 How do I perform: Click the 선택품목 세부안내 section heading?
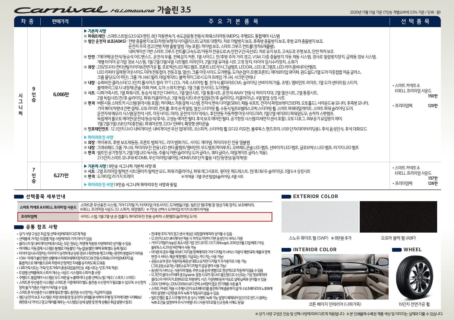pos(45,196)
